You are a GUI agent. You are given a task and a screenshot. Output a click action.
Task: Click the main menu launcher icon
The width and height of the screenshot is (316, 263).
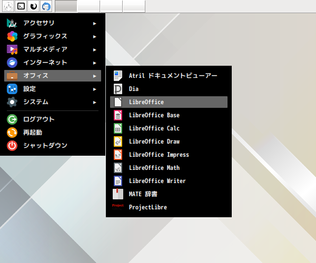[x=8, y=6]
